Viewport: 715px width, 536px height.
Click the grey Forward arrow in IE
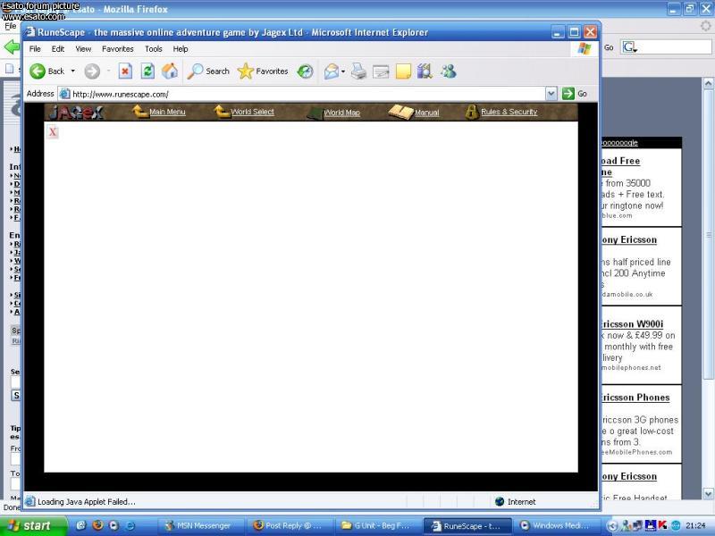(92, 71)
